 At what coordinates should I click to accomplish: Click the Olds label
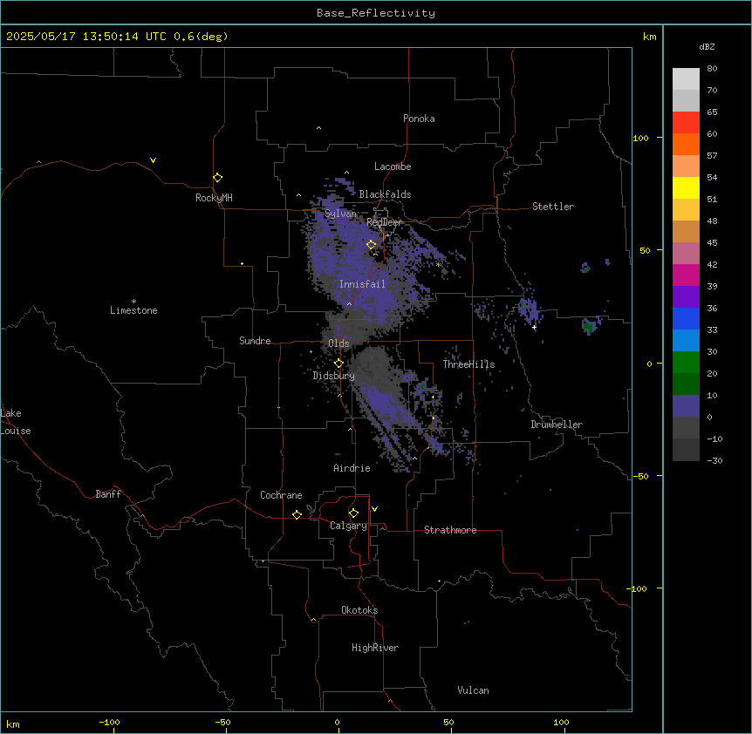click(338, 343)
